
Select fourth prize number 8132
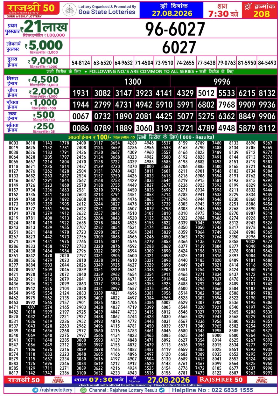pyautogui.click(x=267, y=93)
